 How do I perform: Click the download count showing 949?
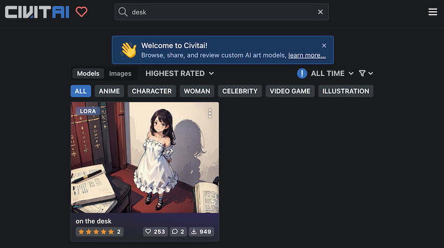(x=201, y=231)
